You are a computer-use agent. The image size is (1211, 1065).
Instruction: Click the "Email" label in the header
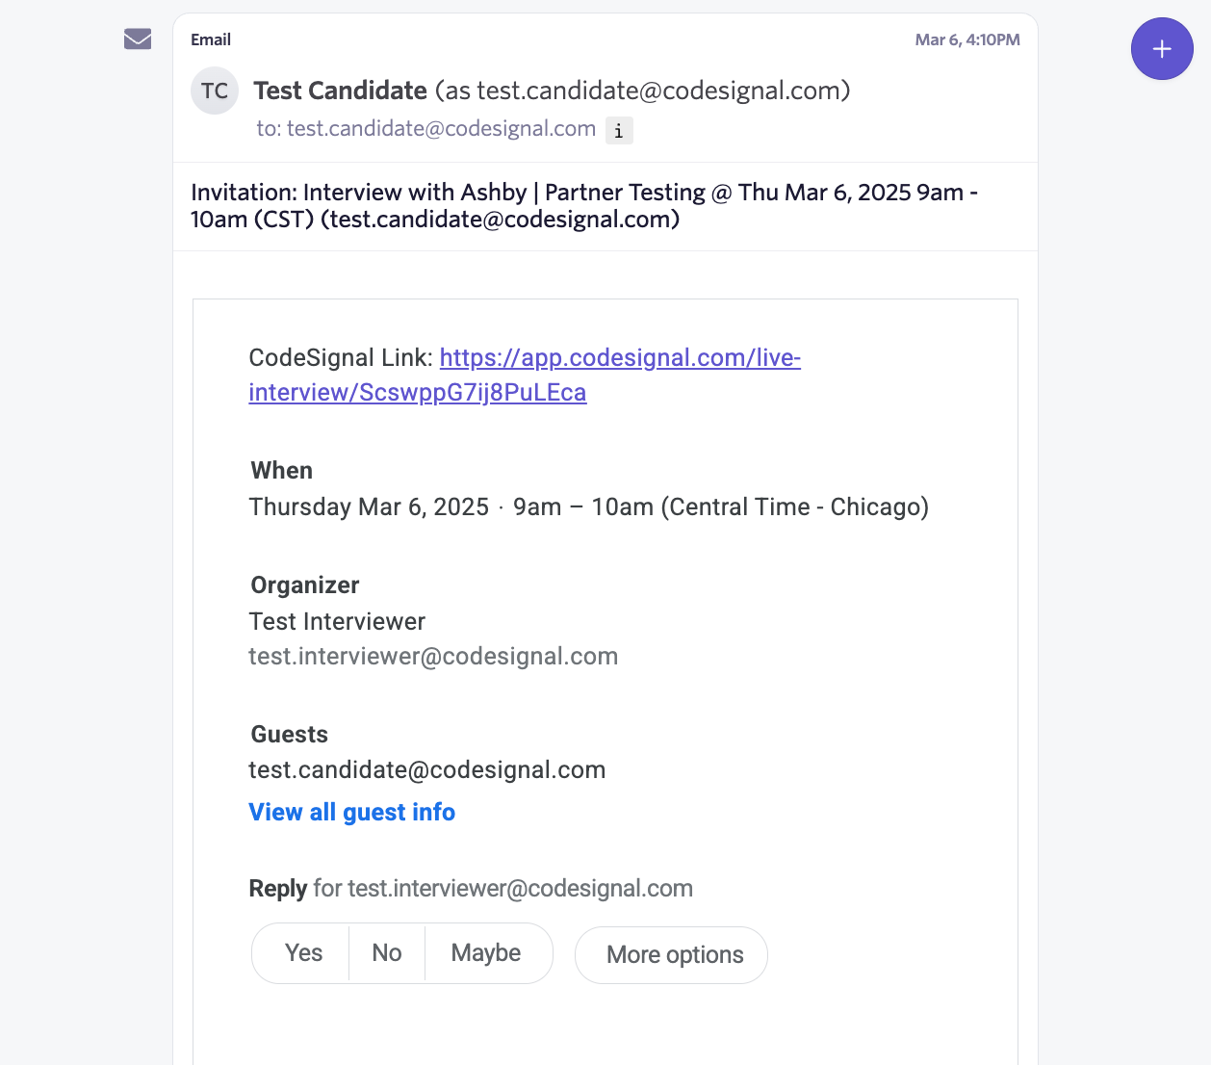(211, 39)
